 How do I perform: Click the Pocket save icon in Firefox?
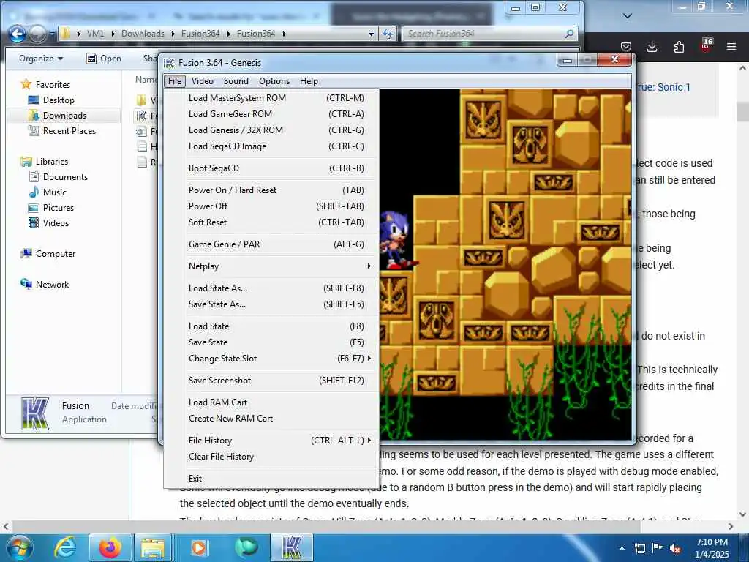click(x=626, y=47)
